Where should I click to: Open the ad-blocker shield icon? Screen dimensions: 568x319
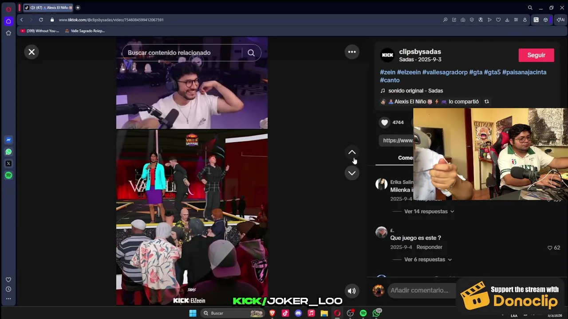click(x=472, y=20)
